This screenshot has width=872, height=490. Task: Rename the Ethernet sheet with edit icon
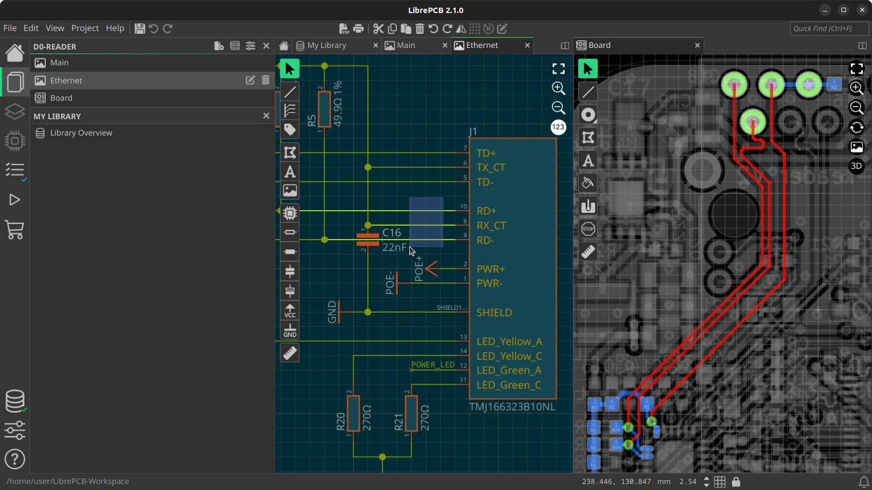250,80
